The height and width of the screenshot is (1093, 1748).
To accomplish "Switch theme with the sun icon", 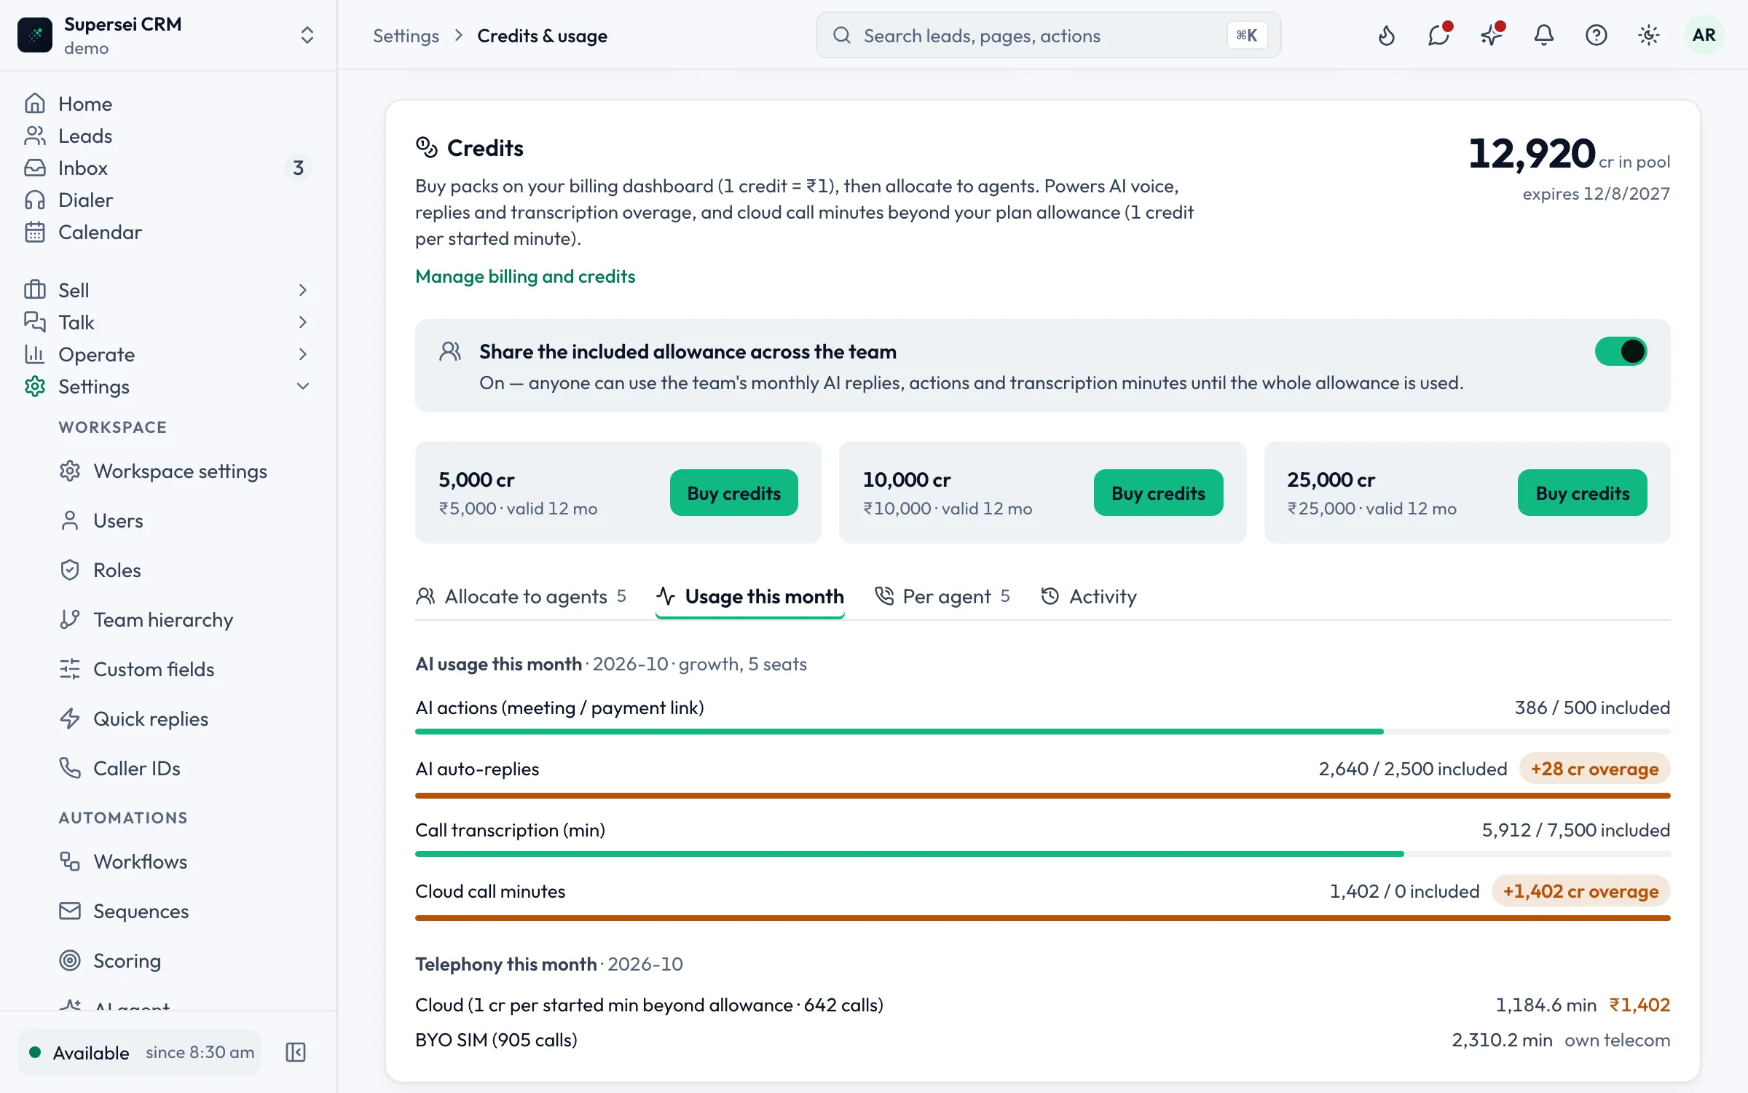I will (x=1648, y=35).
